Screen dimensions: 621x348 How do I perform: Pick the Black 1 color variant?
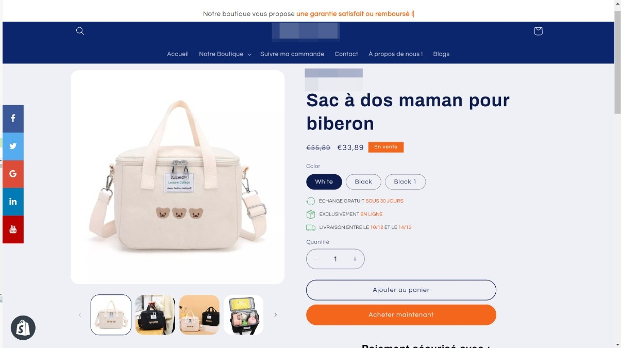(405, 181)
